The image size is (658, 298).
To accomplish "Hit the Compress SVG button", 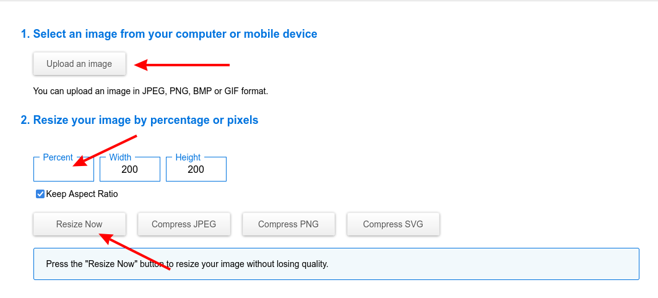I will (x=393, y=224).
